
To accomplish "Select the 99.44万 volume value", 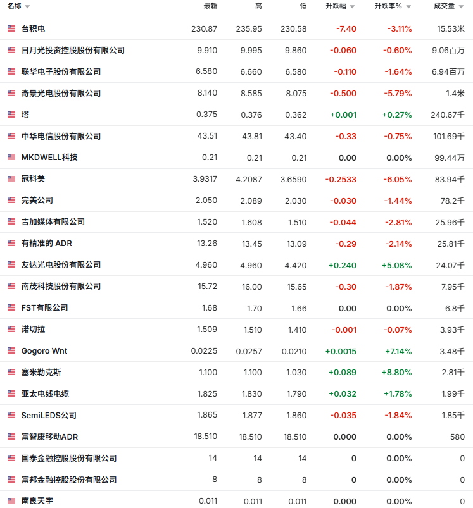I will coord(450,158).
